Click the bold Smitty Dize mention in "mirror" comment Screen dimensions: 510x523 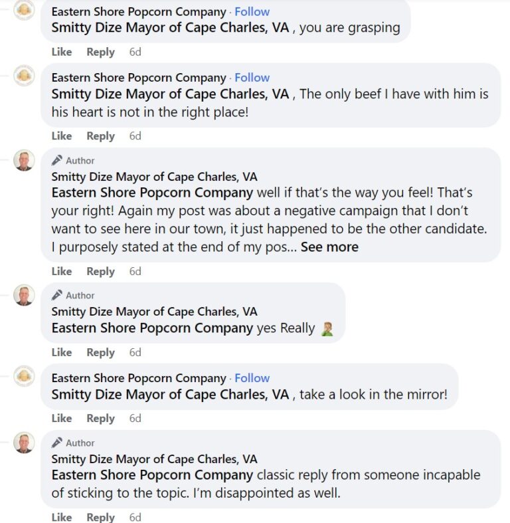click(x=170, y=395)
